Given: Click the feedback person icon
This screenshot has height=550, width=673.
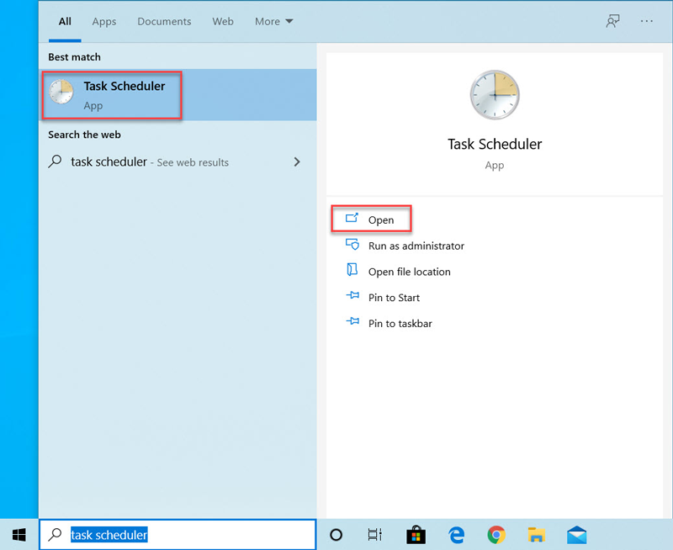Looking at the screenshot, I should 612,21.
